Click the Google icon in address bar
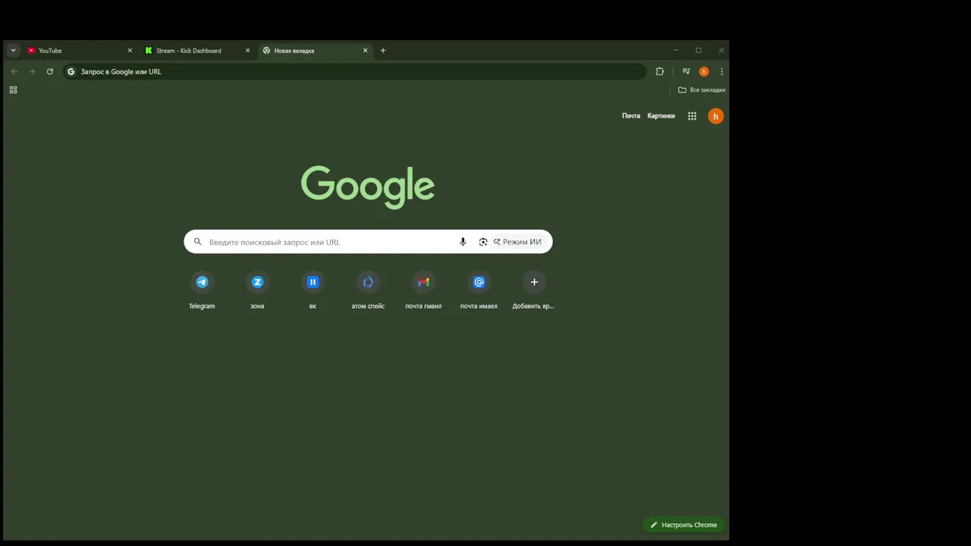This screenshot has height=546, width=971. (x=71, y=72)
